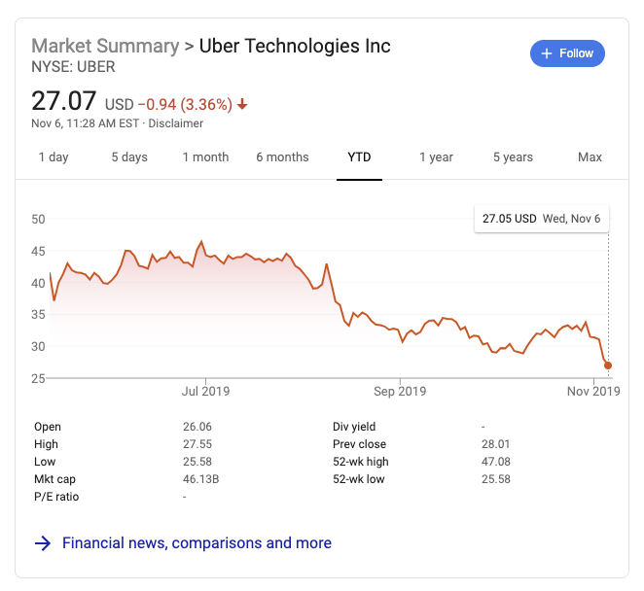Viewport: 644px width, 591px height.
Task: Click the plus icon in Follow button
Action: 547,53
